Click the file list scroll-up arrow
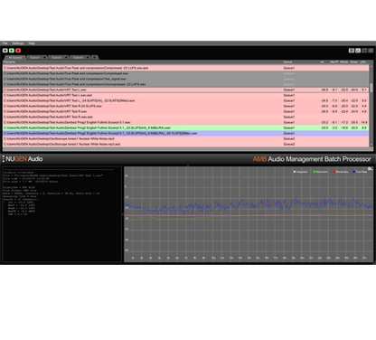Screen dimensions: 376x340 (371, 67)
